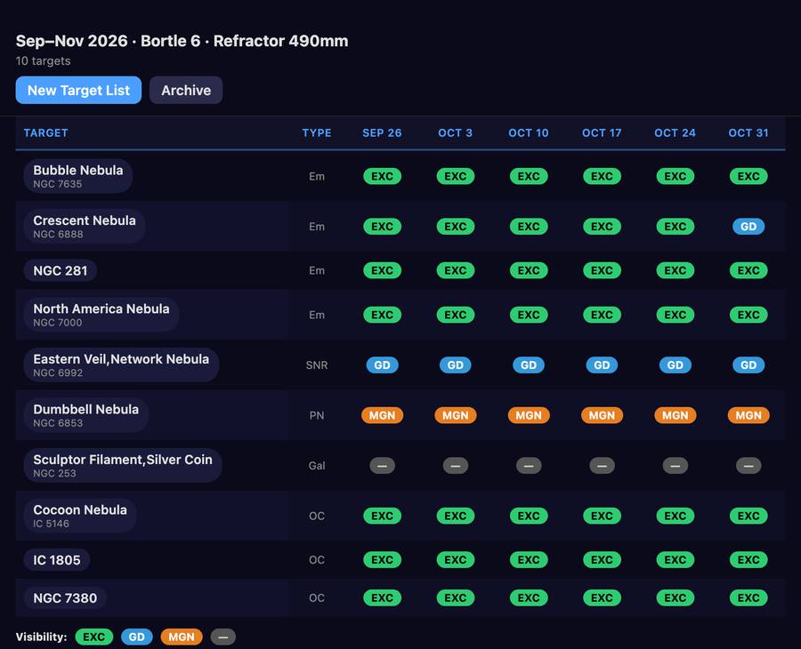
Task: Click the '10 targets' count text
Action: point(43,61)
